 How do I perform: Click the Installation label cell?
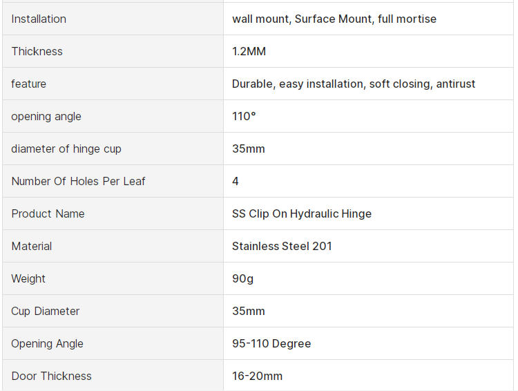coord(39,19)
